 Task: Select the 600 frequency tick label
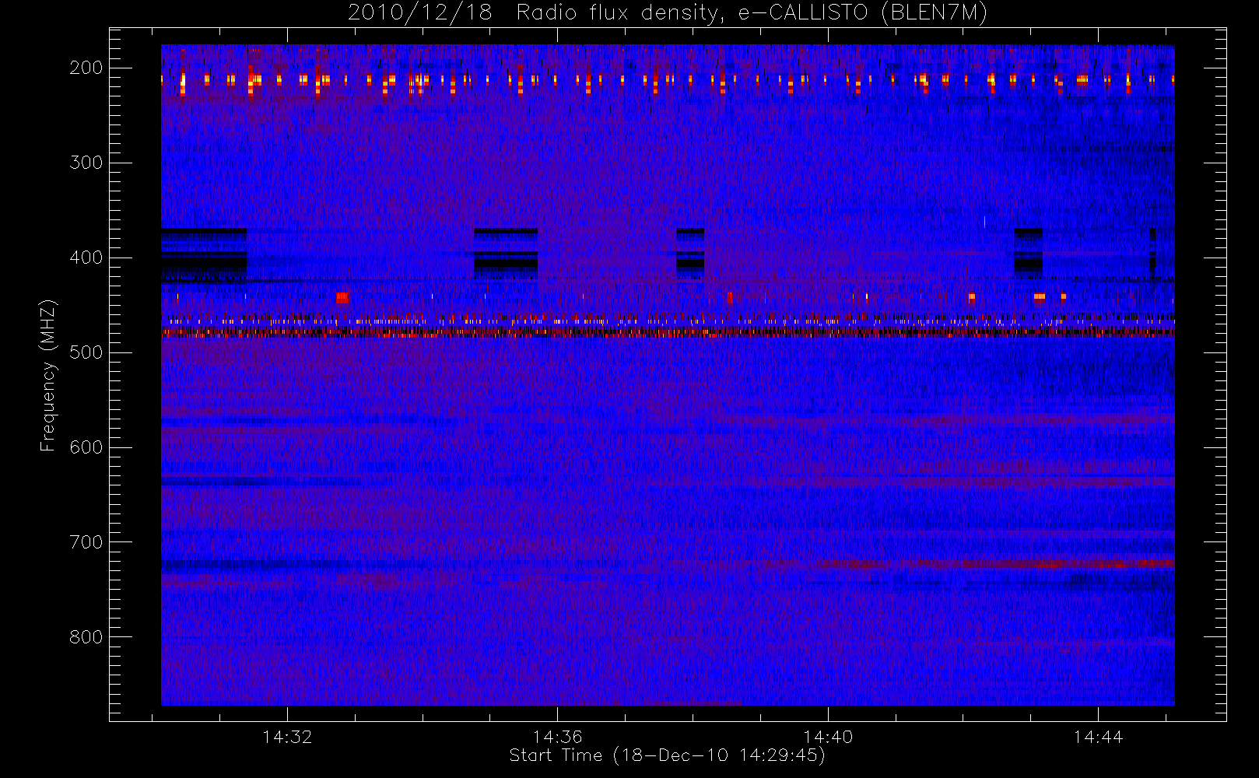pos(86,447)
